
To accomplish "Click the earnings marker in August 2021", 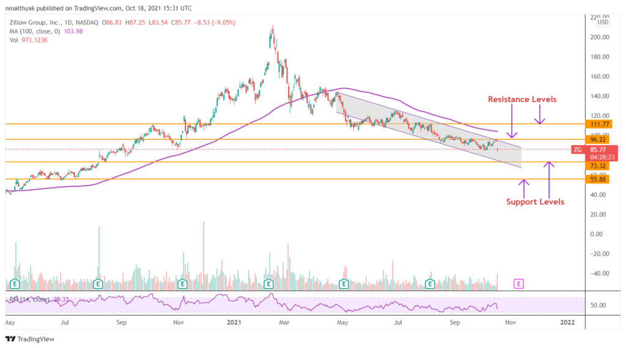I will pos(430,284).
